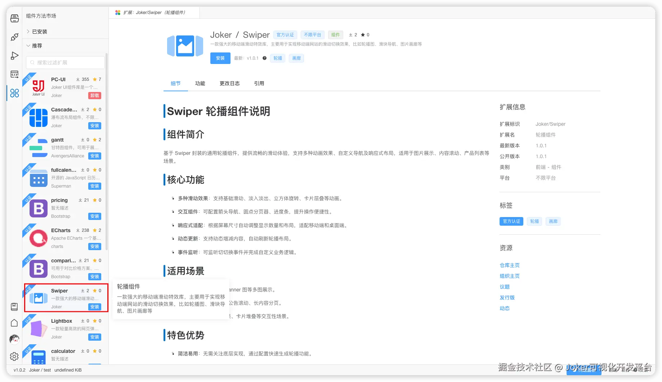Install Swiper using the blue 安装 button in header
Viewport: 662px width, 382px height.
[x=220, y=58]
